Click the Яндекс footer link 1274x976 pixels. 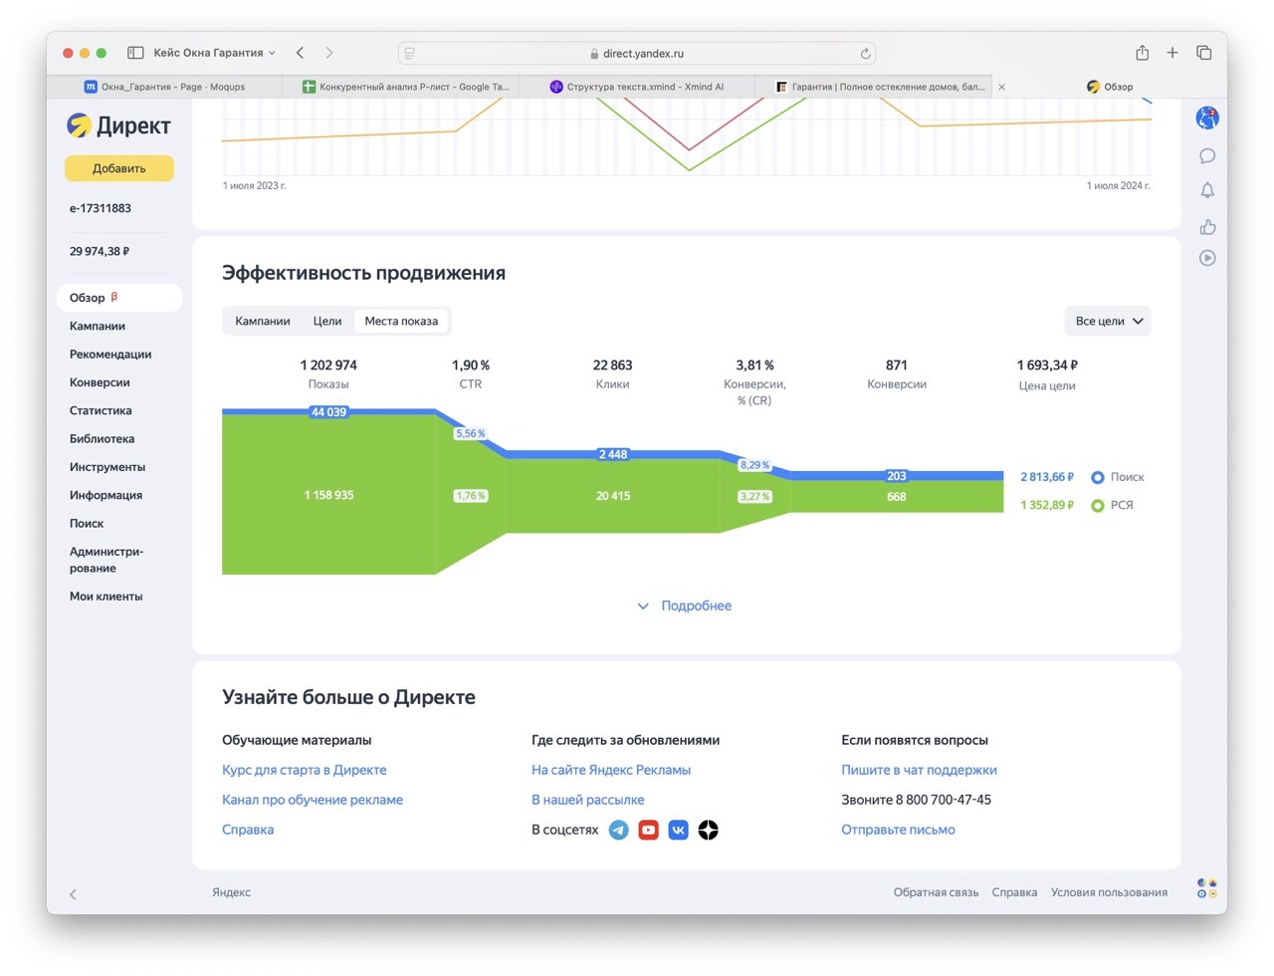click(x=231, y=892)
